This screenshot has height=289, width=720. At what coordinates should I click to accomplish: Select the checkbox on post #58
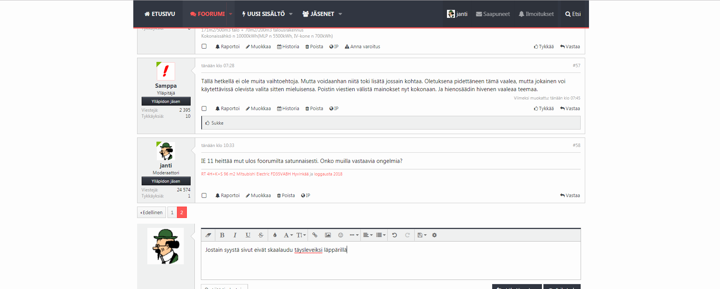(204, 196)
